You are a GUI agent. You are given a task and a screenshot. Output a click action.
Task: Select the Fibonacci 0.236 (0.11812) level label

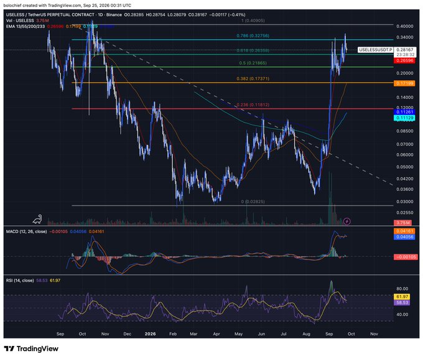tap(253, 105)
